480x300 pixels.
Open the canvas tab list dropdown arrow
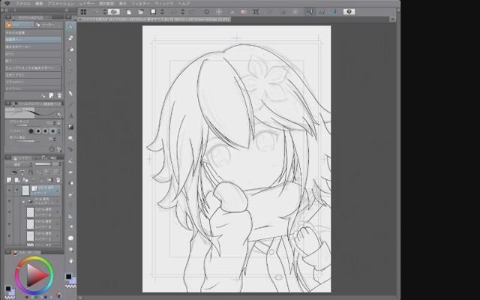click(392, 19)
